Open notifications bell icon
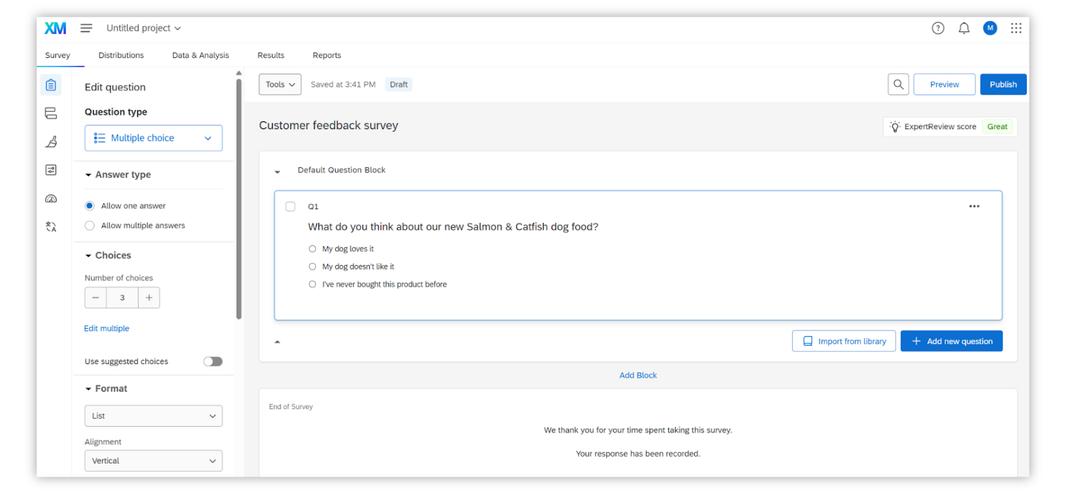This screenshot has height=494, width=1066. 963,28
